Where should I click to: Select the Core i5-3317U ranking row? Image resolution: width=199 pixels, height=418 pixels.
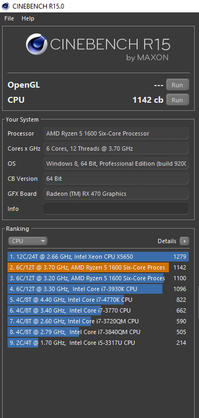(98, 343)
